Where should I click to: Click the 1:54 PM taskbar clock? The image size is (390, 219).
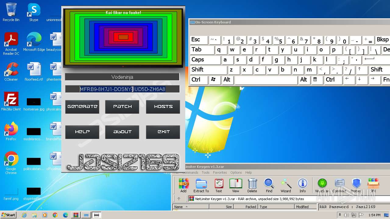[374, 215]
